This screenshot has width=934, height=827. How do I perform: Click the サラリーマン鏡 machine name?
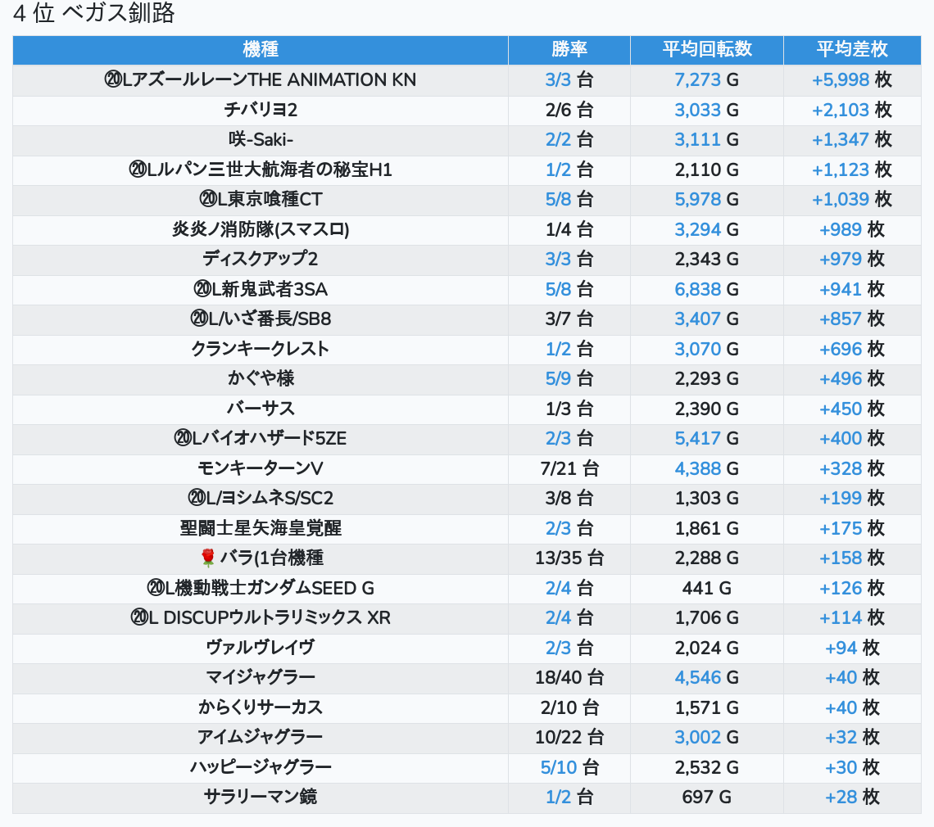click(261, 797)
